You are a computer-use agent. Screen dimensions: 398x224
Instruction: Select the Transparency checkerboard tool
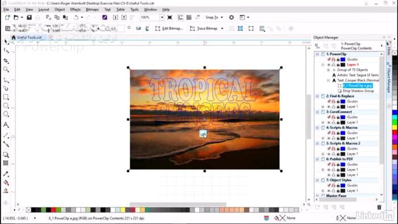point(6,163)
